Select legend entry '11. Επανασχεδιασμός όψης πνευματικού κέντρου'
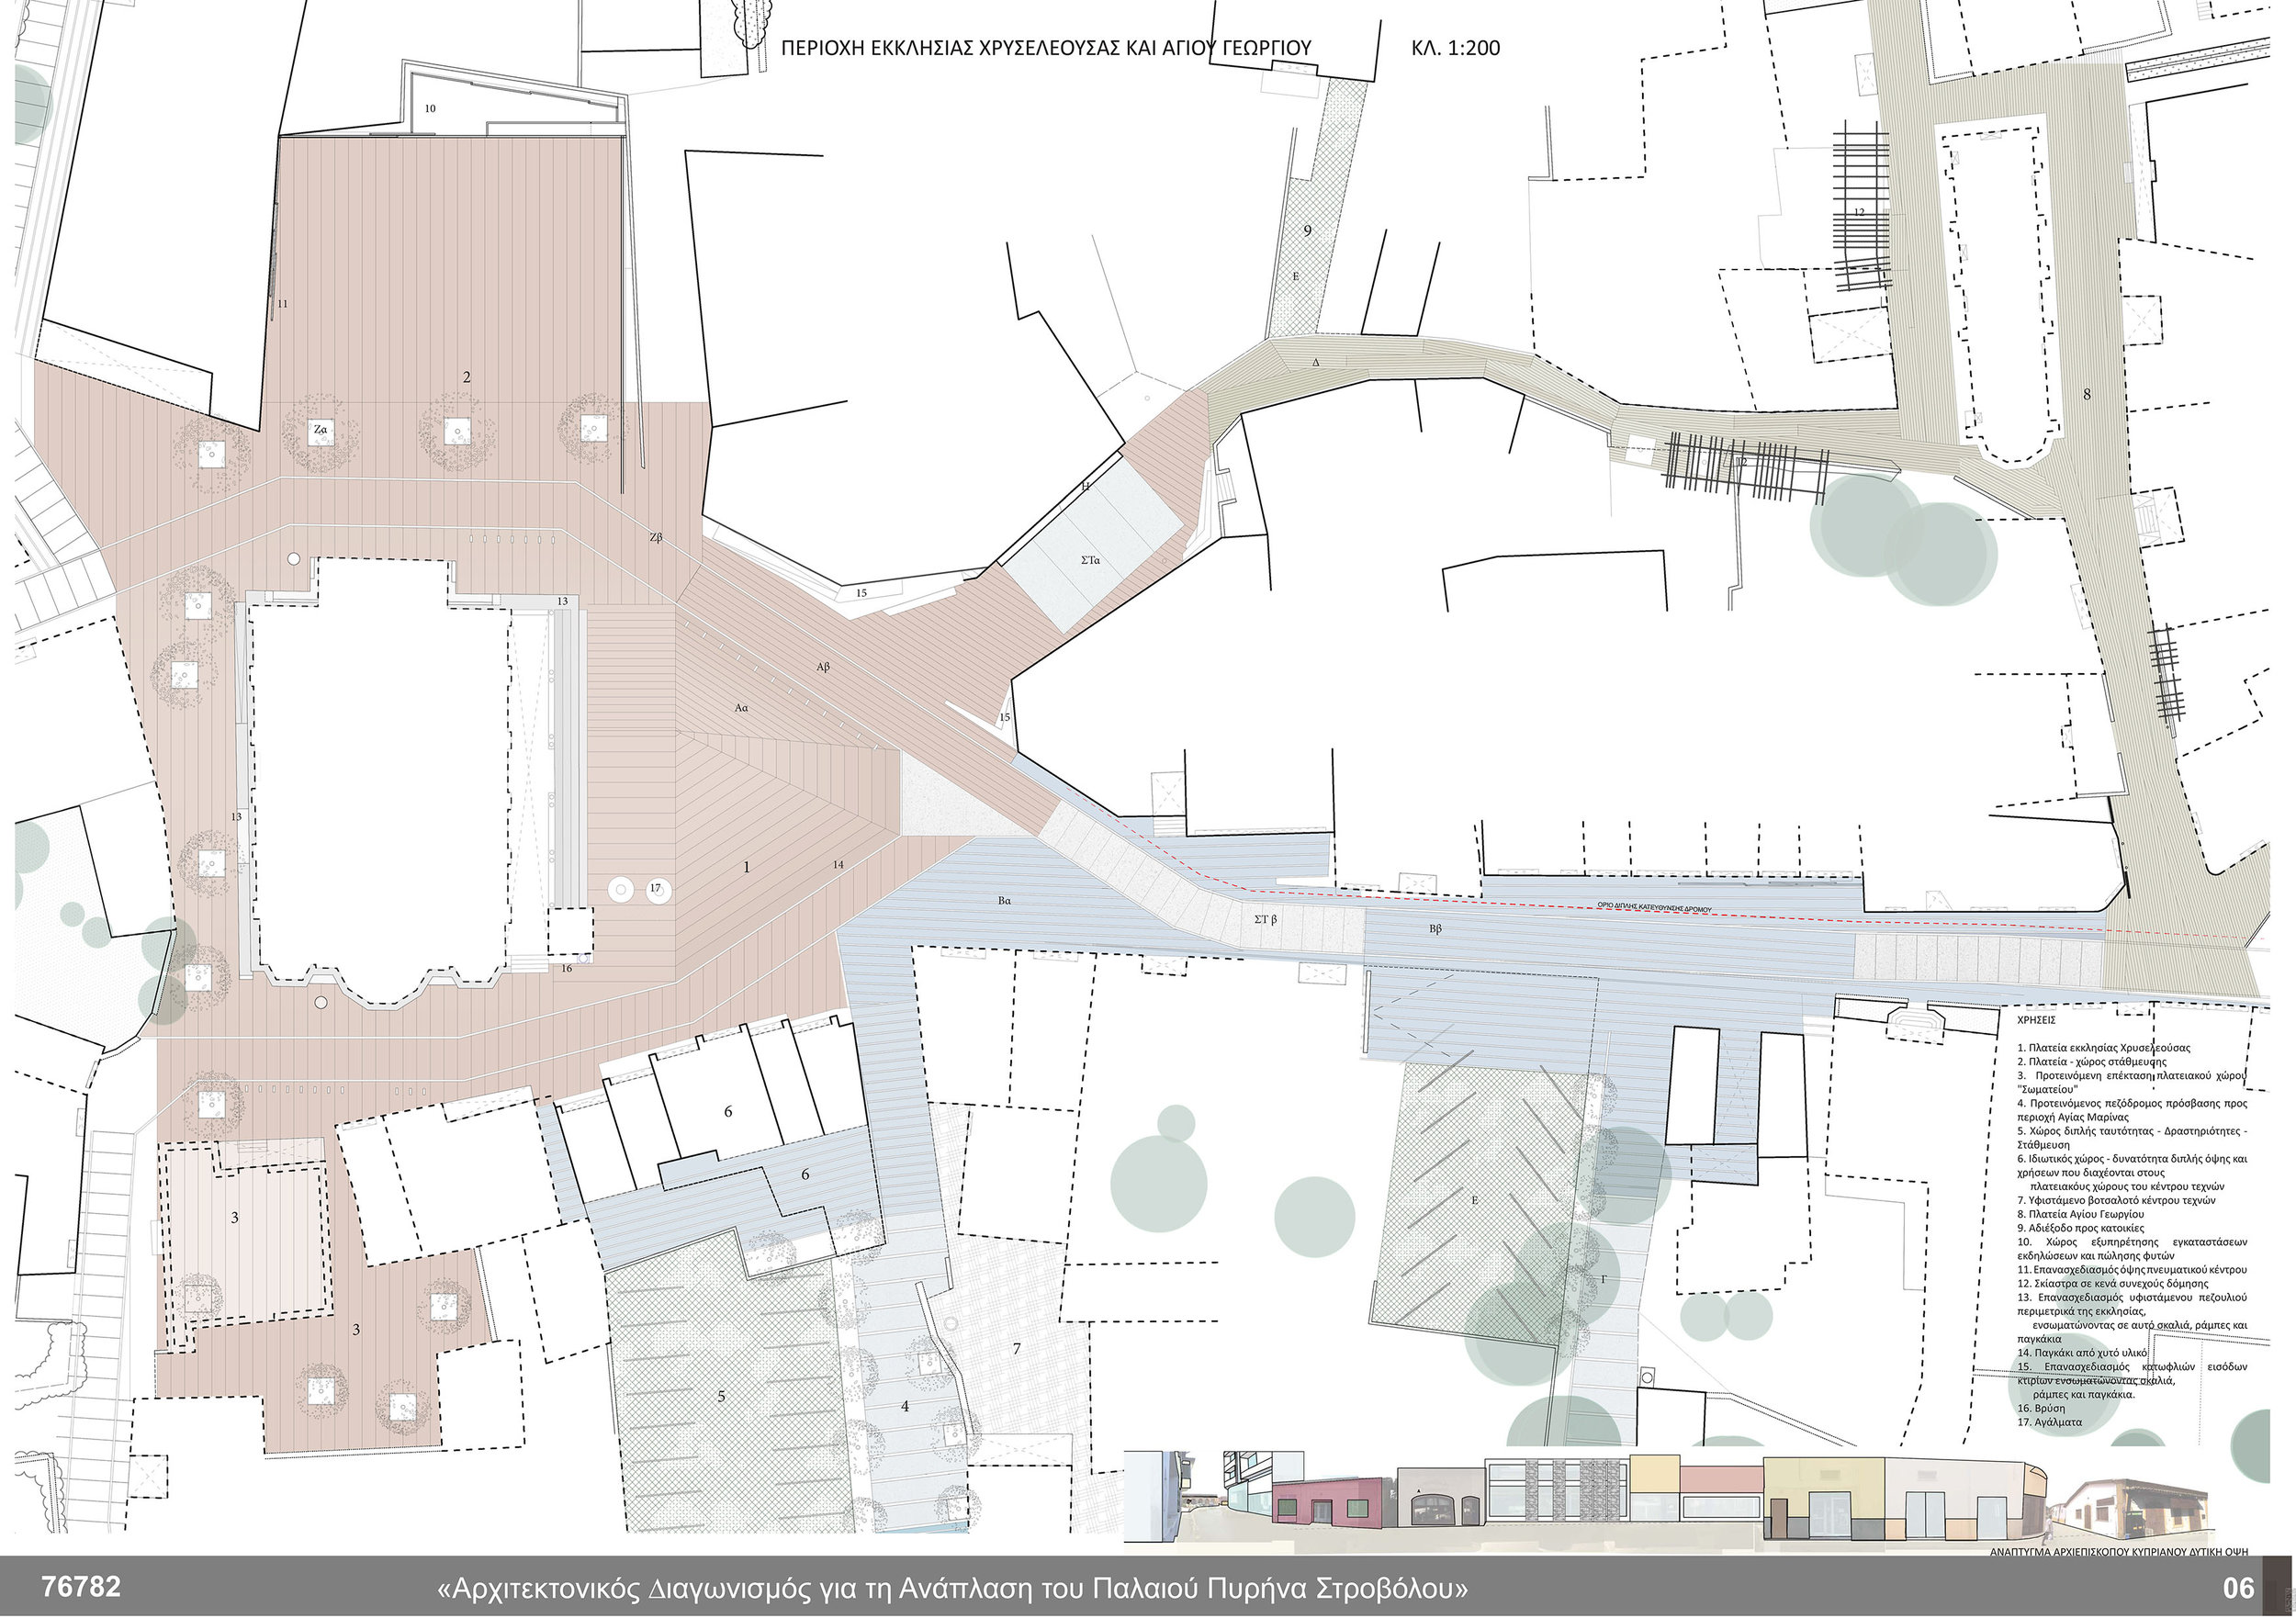 [2132, 1270]
